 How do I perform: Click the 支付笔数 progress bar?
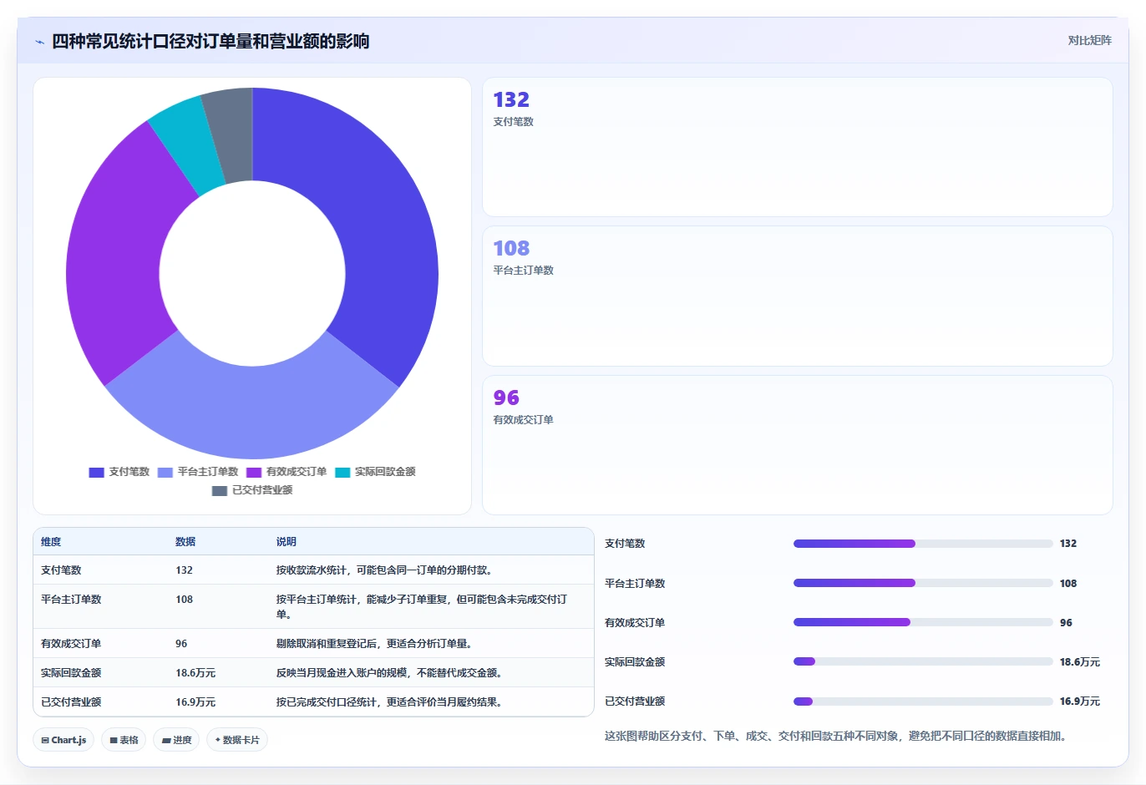click(x=923, y=544)
